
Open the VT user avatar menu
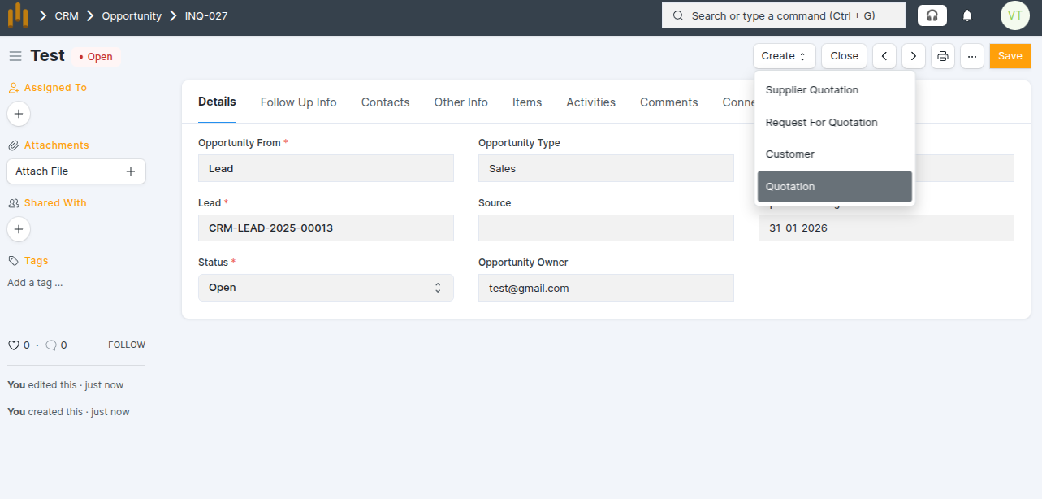tap(1015, 15)
